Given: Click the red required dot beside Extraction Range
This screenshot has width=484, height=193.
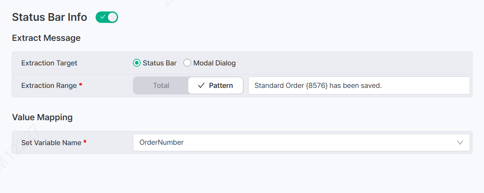Looking at the screenshot, I should pos(80,84).
